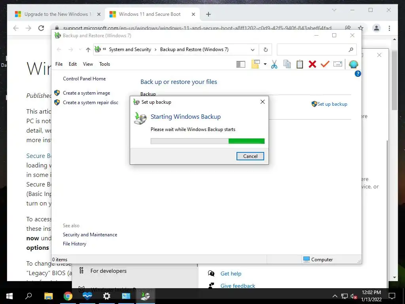
Task: Open the Edit menu
Action: click(73, 64)
